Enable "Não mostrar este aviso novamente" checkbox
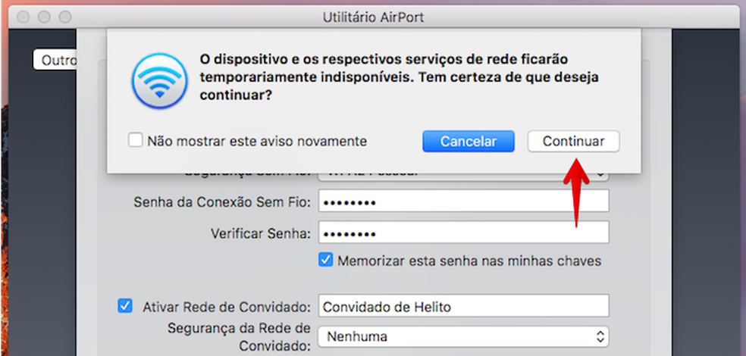The image size is (746, 356). pos(136,141)
